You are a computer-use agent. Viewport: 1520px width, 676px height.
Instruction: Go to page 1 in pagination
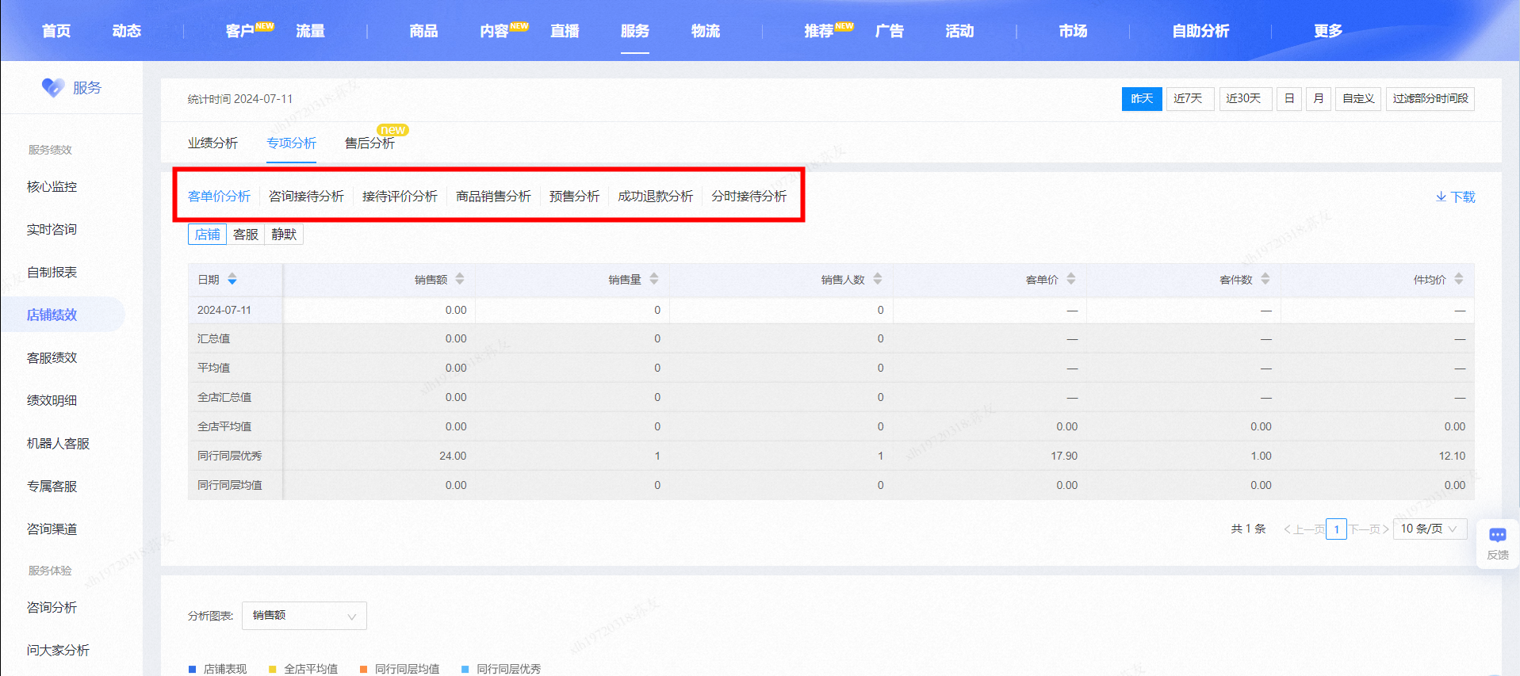pyautogui.click(x=1336, y=529)
